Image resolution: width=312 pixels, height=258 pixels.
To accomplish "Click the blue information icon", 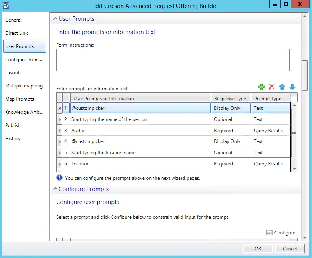I will click(59, 177).
